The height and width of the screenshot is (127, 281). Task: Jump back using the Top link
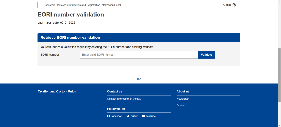139,79
